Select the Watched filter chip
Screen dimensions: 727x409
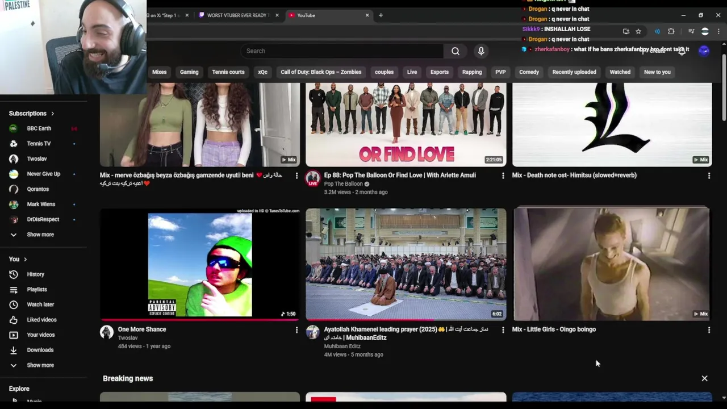point(620,72)
